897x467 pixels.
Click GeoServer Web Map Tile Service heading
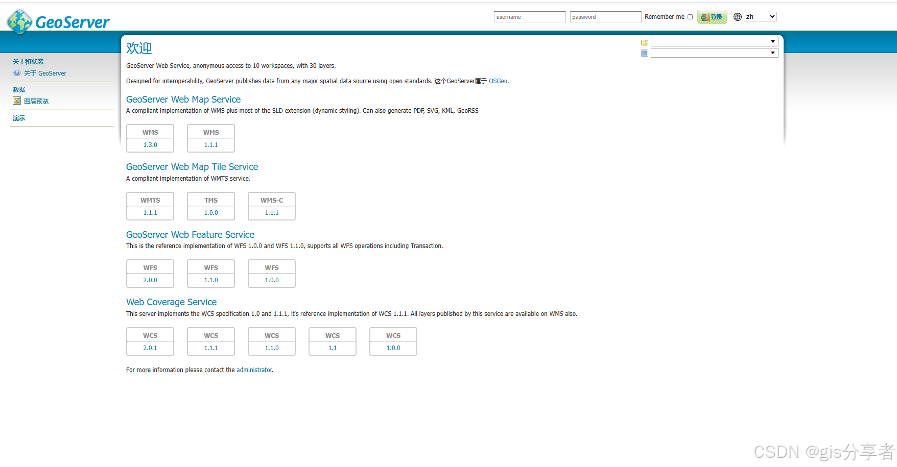click(x=192, y=167)
